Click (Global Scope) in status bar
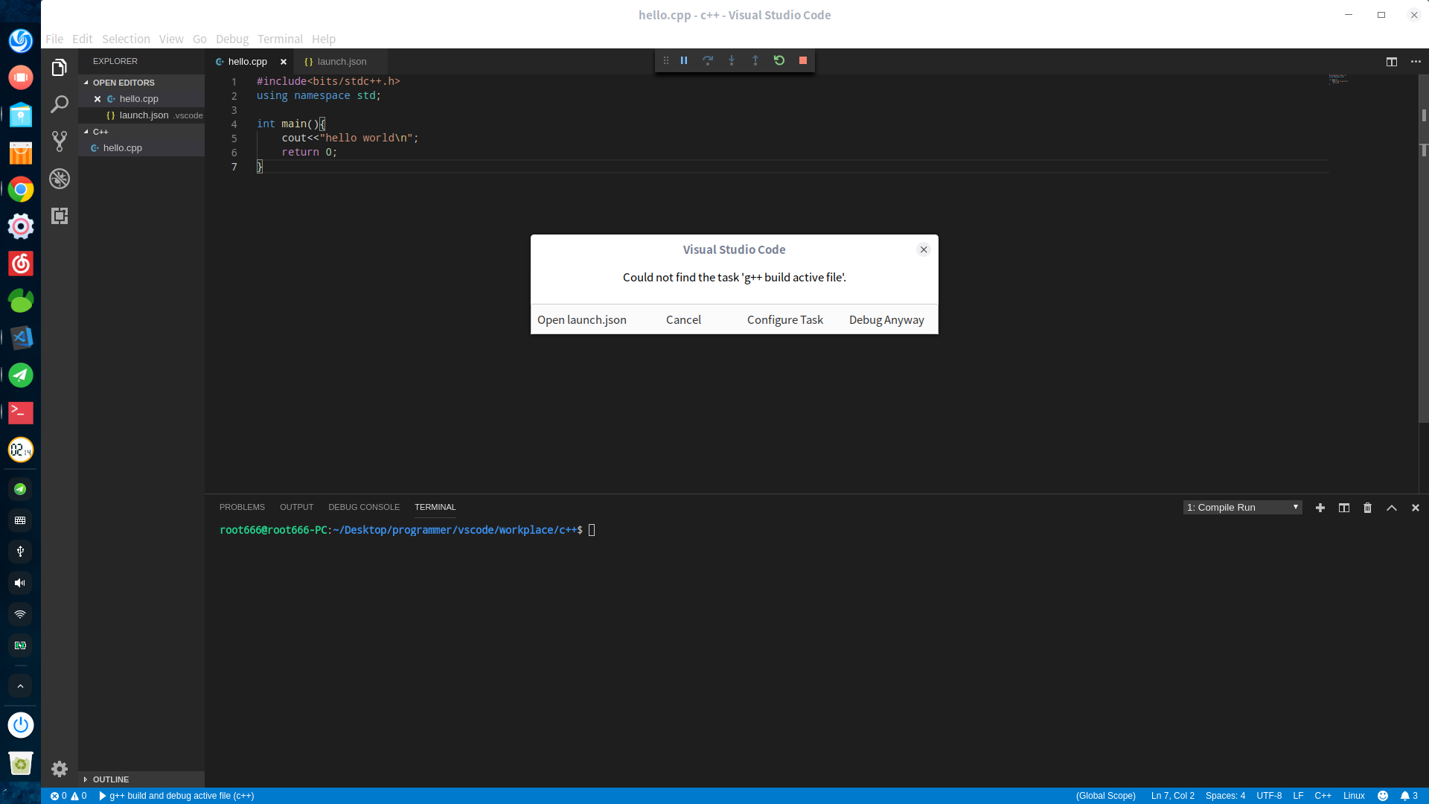 coord(1105,796)
